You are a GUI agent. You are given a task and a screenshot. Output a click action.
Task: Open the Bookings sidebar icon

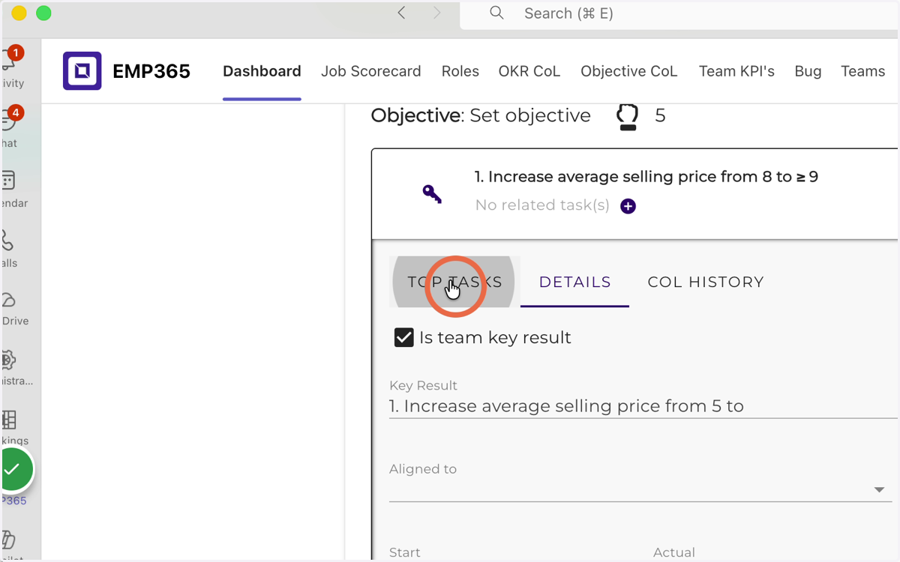coord(9,420)
